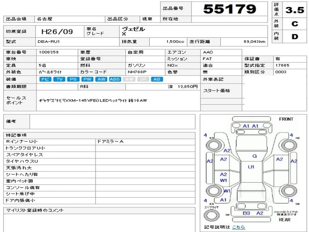
Task: Click the ナビ equipment badge
Action: 46,79
